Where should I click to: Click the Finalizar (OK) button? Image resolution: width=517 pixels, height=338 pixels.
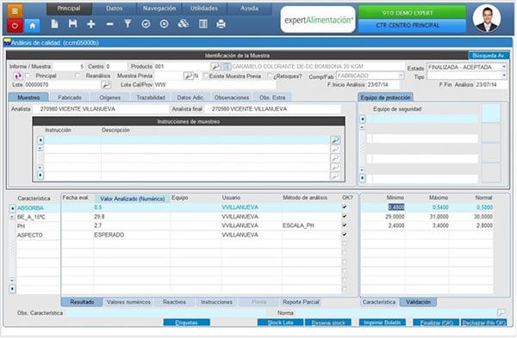point(436,323)
